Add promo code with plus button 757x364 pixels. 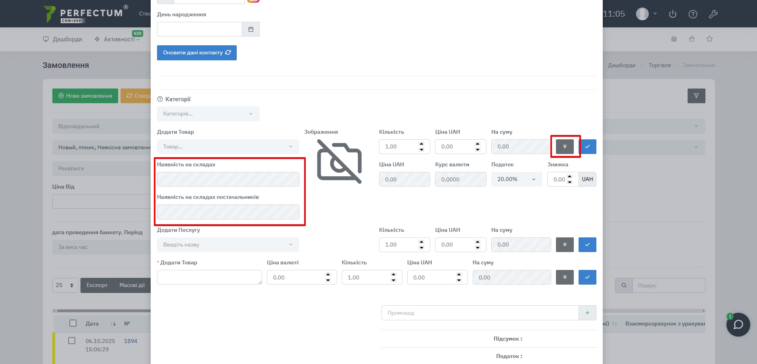pos(587,313)
